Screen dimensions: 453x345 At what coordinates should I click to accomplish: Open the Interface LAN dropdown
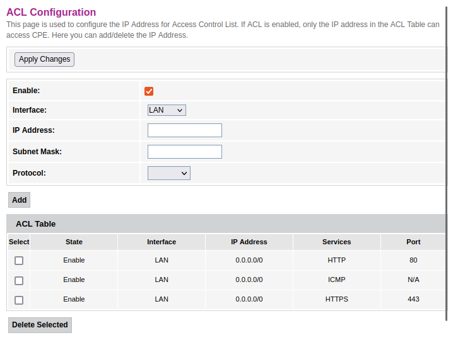tap(167, 110)
